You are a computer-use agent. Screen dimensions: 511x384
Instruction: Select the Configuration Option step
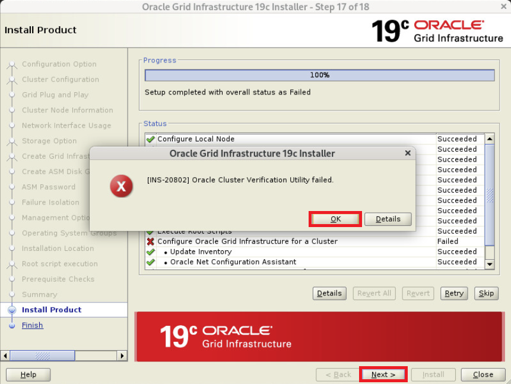[x=59, y=64]
